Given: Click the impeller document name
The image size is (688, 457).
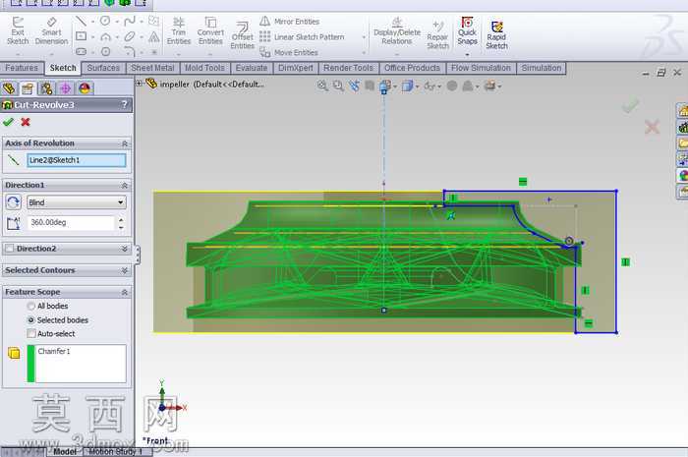Looking at the screenshot, I should pos(211,85).
